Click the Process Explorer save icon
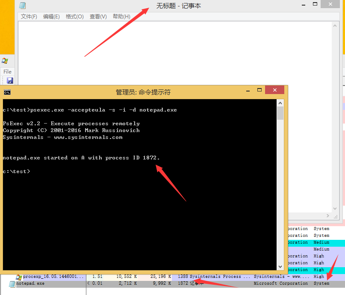Screen dimensions: 345x295 click(x=9, y=80)
